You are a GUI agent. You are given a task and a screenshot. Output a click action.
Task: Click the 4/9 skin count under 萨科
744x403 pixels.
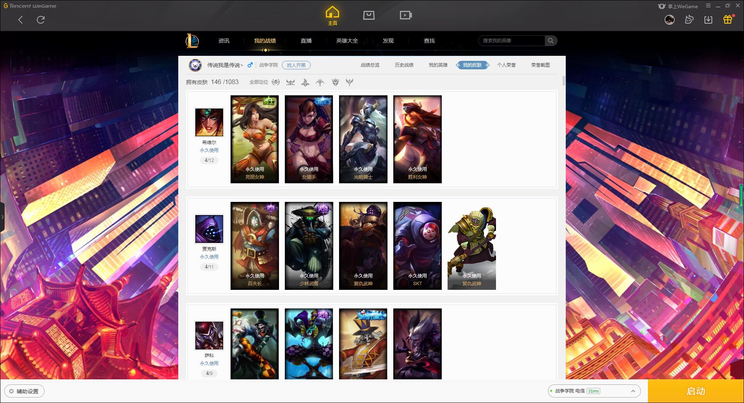click(209, 373)
